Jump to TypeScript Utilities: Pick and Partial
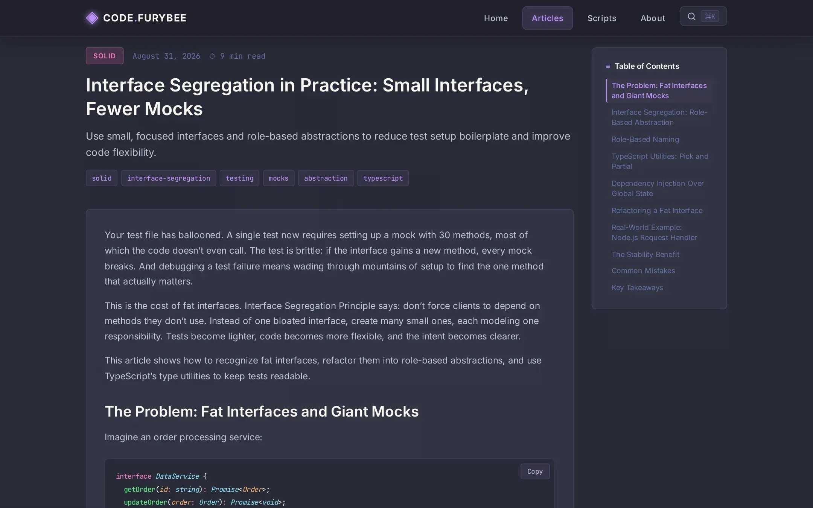The width and height of the screenshot is (813, 508). click(659, 161)
